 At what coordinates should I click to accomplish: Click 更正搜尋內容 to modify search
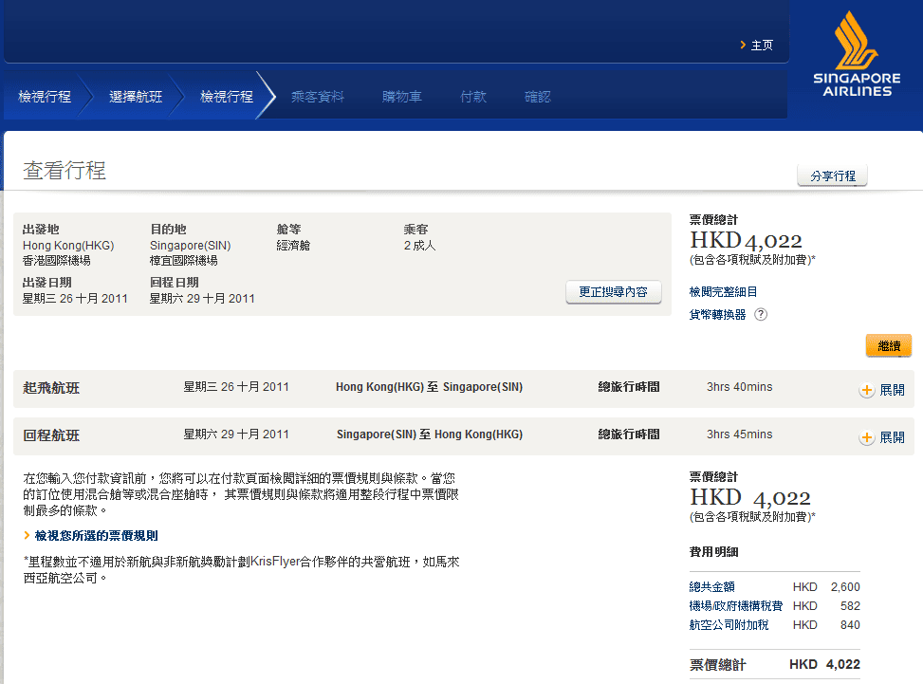point(613,292)
